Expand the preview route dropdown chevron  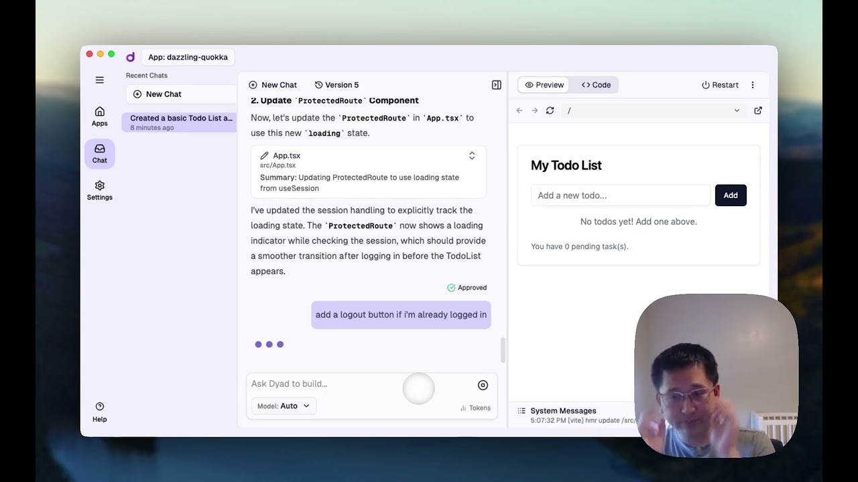point(737,110)
